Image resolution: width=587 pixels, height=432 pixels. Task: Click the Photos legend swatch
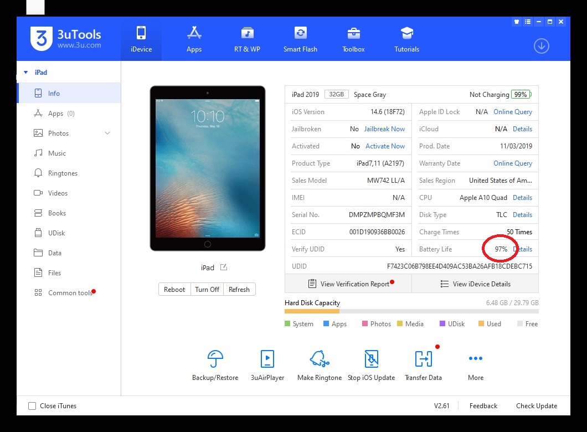tap(365, 323)
